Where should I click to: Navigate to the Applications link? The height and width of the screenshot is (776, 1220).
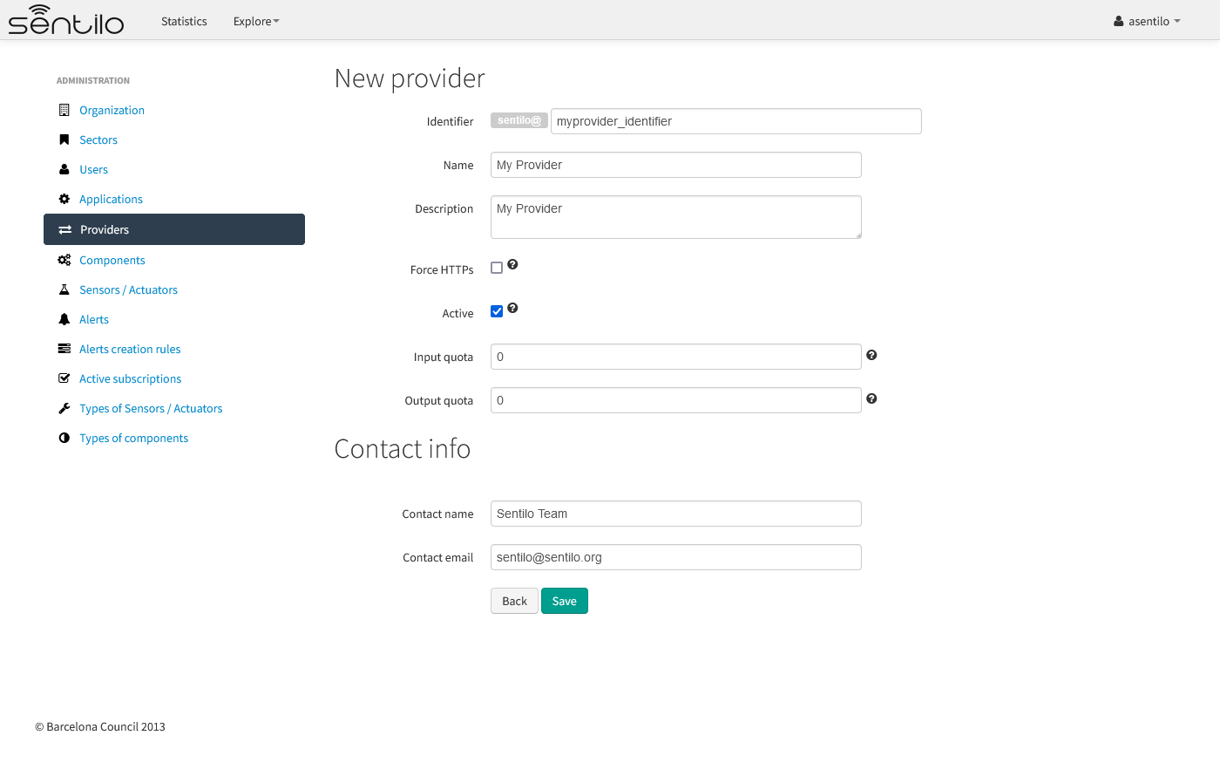(111, 199)
